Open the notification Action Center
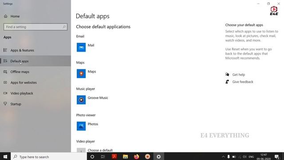 pyautogui.click(x=277, y=157)
